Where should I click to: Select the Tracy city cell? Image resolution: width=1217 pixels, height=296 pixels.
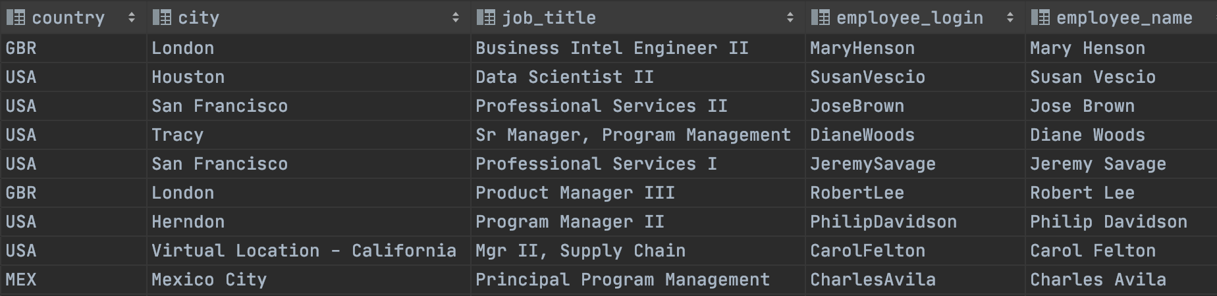308,135
